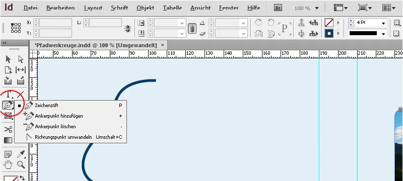Select the Content Placer tool
The height and width of the screenshot is (181, 403).
21,81
